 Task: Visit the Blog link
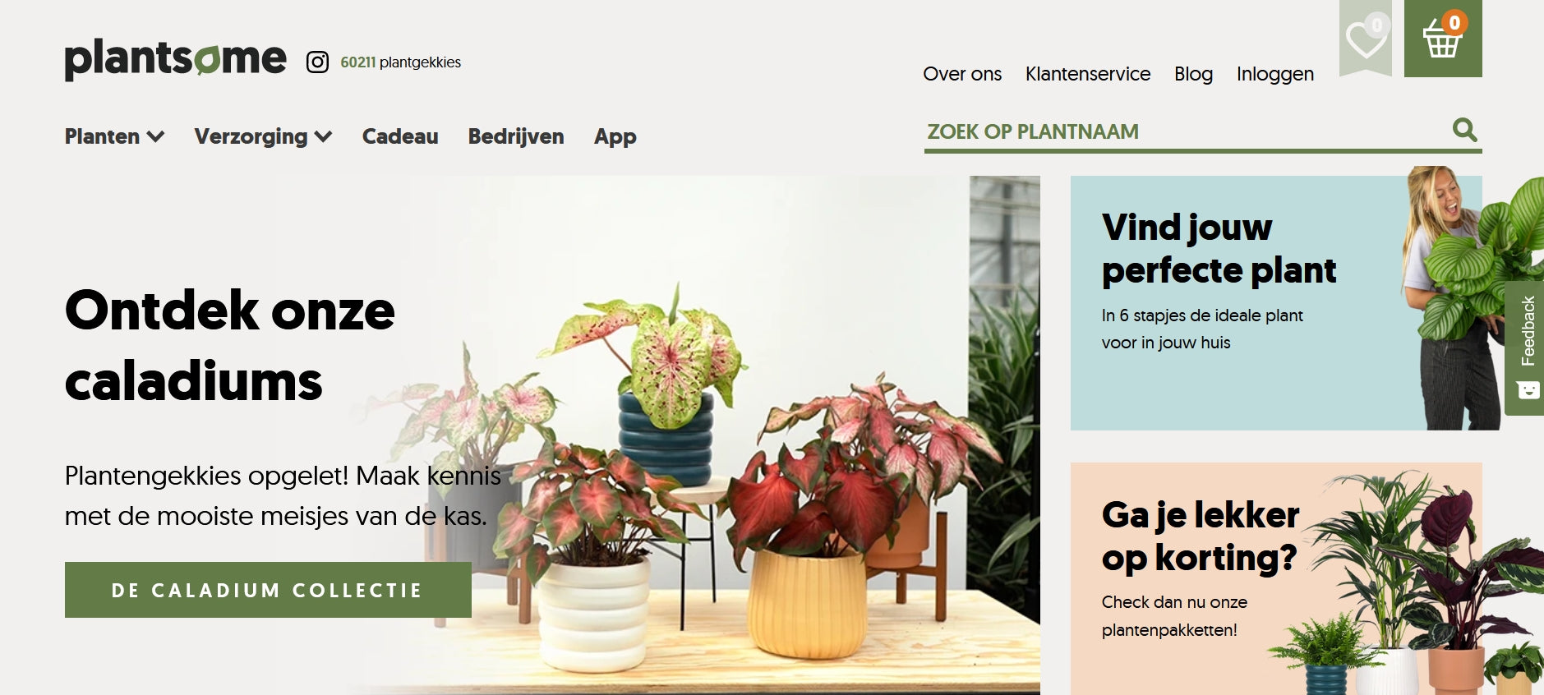coord(1193,74)
